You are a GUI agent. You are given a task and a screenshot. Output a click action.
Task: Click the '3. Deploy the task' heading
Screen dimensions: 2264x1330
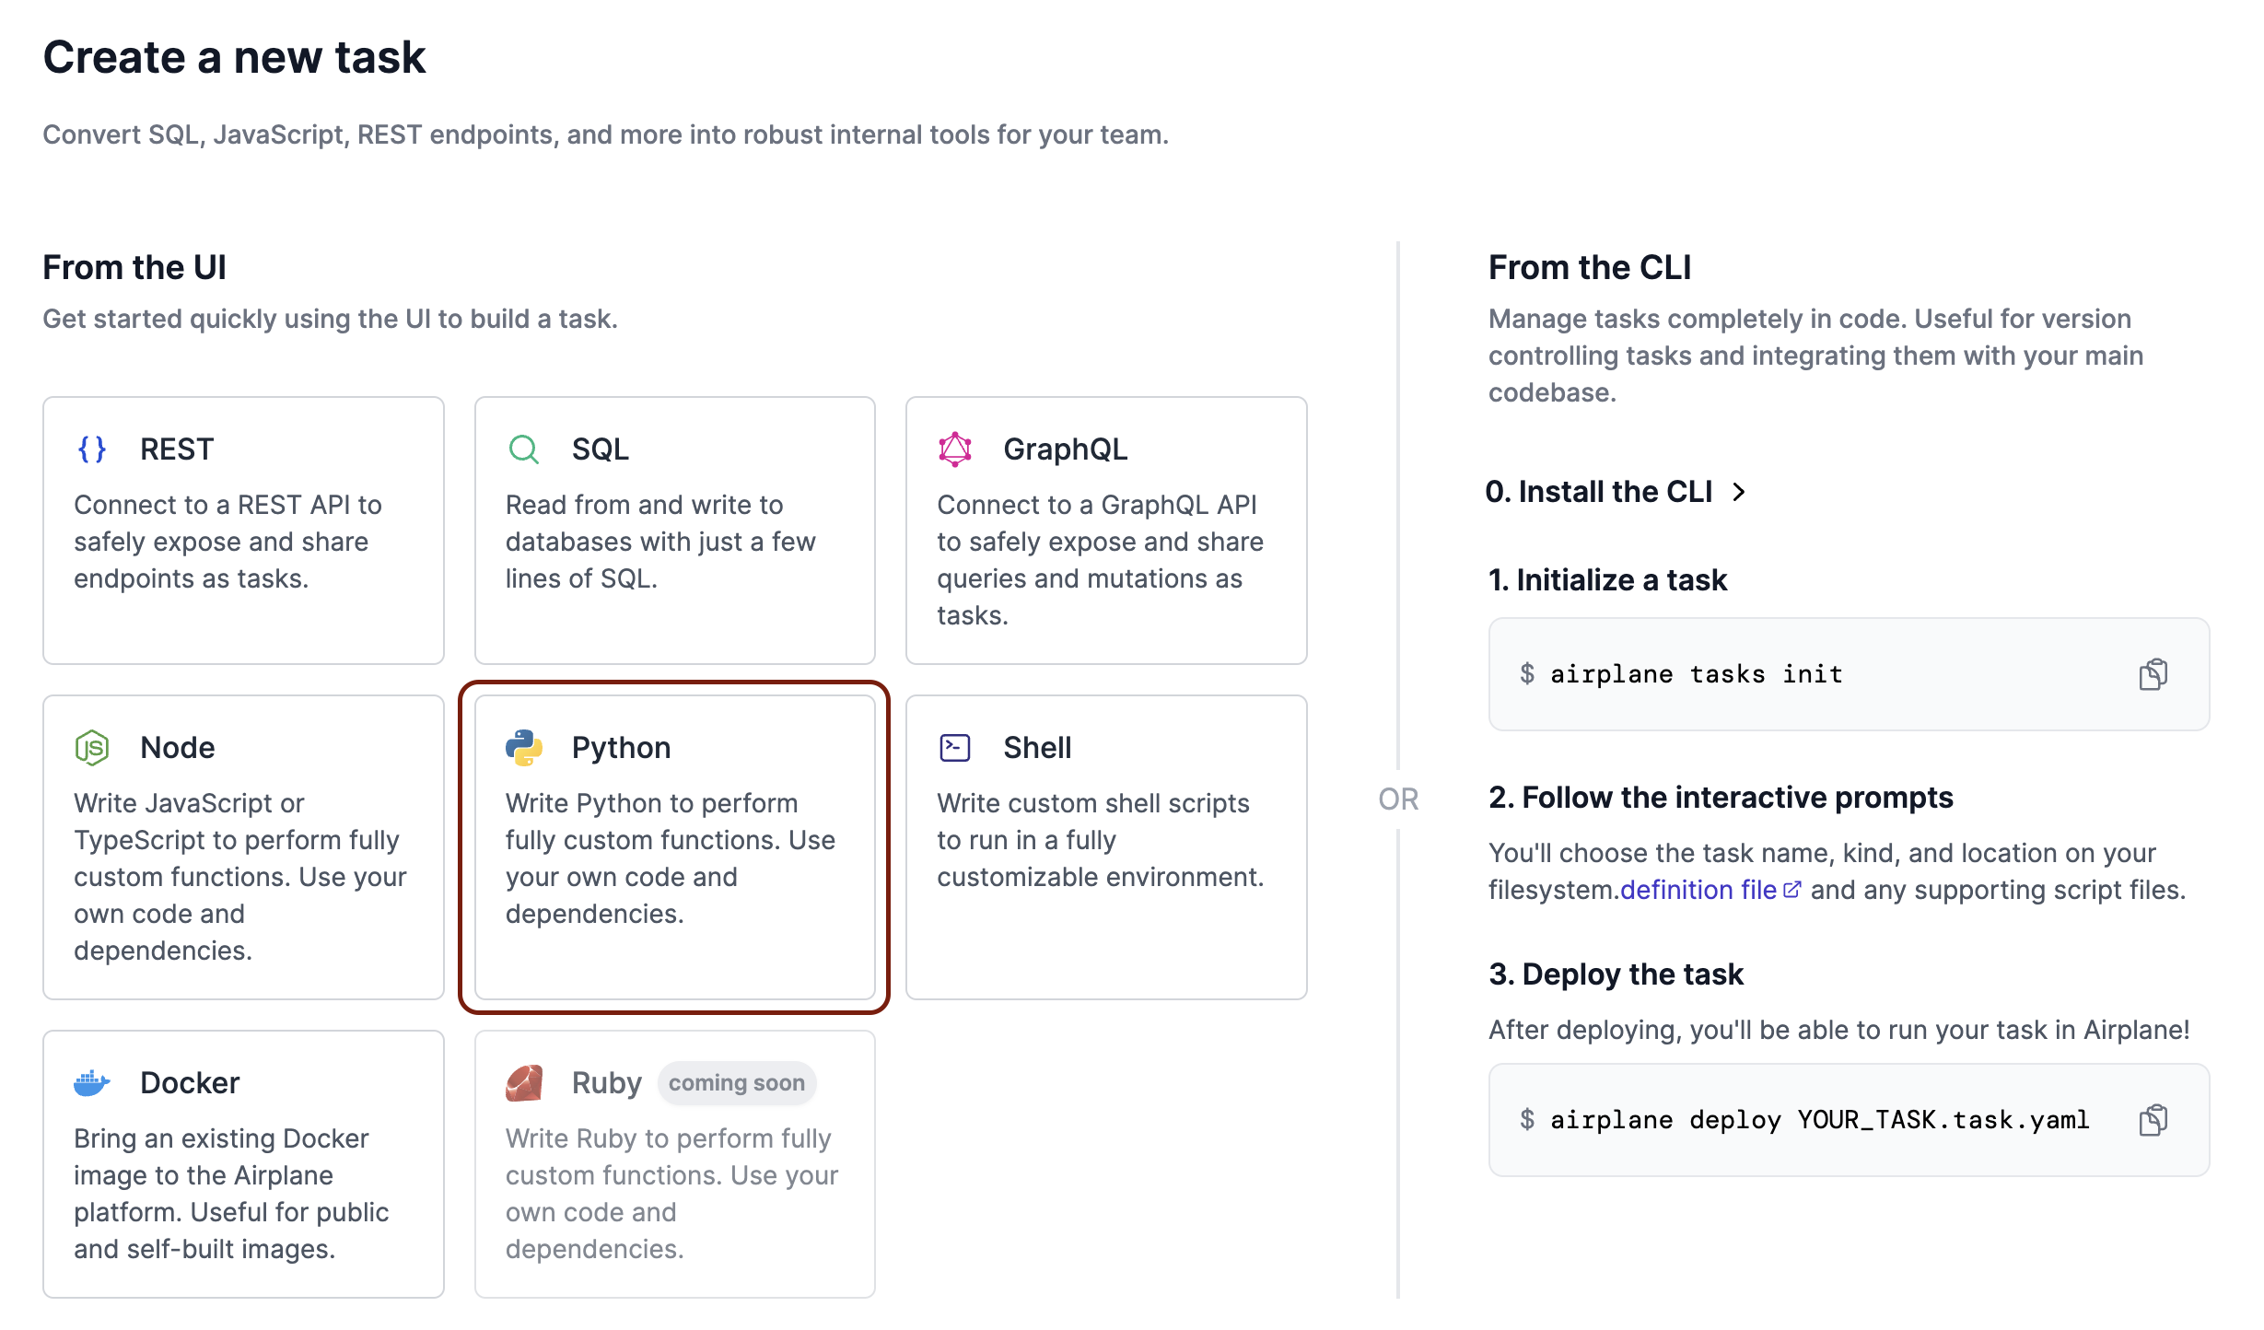tap(1616, 974)
